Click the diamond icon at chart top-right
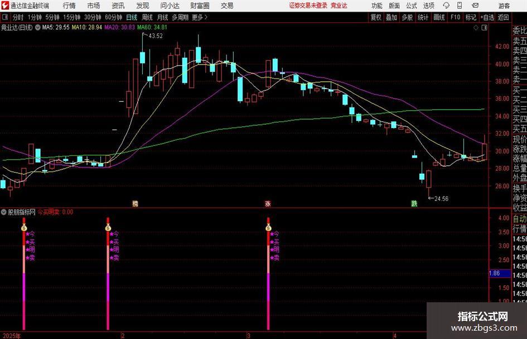The image size is (527, 339). point(476,28)
